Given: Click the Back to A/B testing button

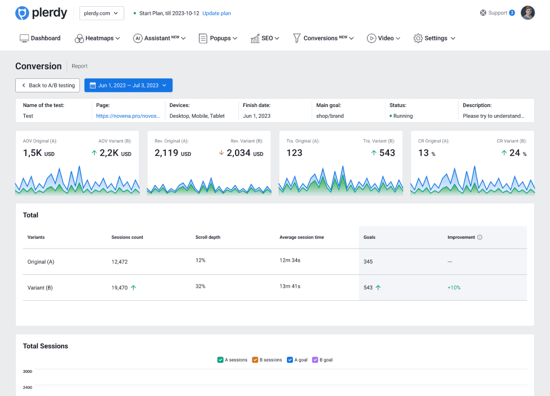Looking at the screenshot, I should click(47, 85).
